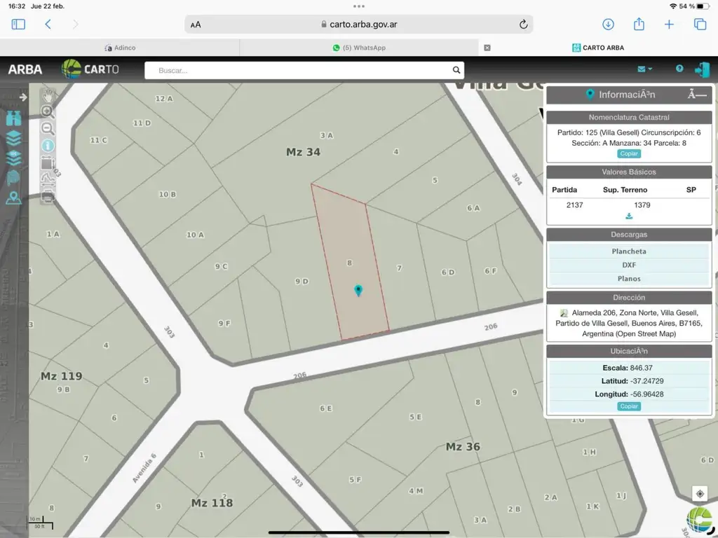Click the zoom out magnifier tool

coord(48,128)
